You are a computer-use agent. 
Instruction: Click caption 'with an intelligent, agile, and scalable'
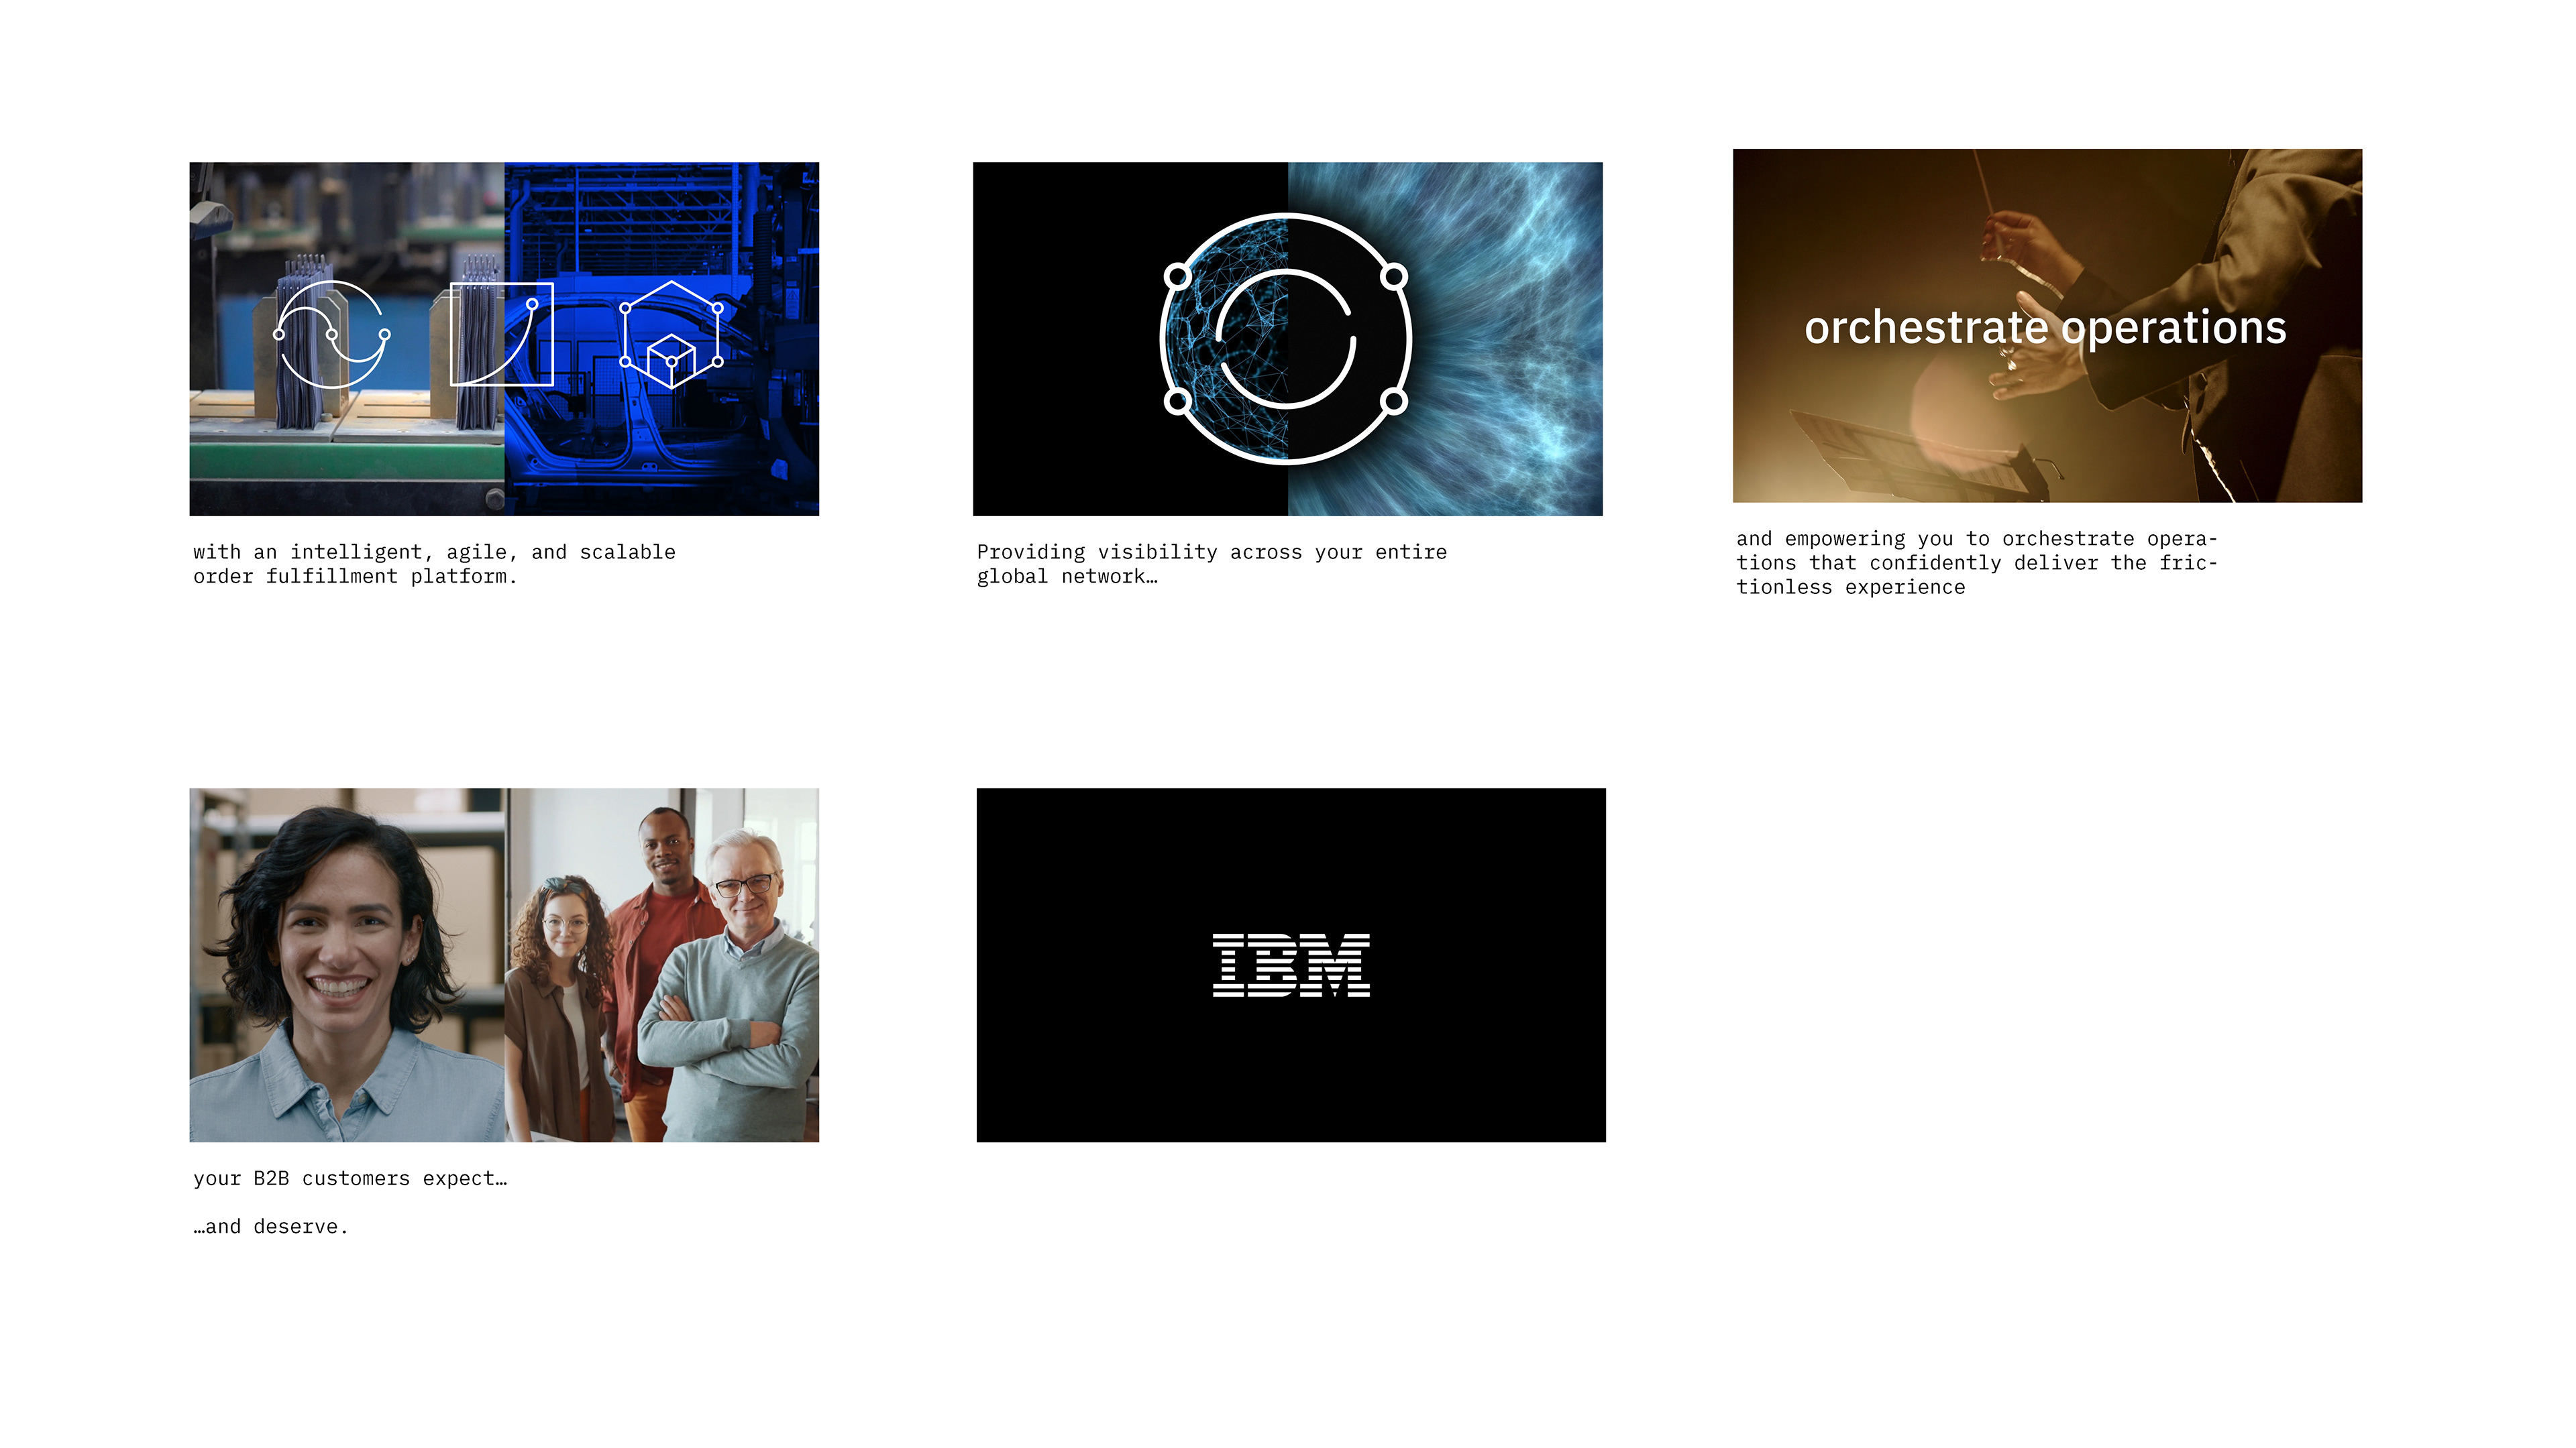pyautogui.click(x=434, y=552)
